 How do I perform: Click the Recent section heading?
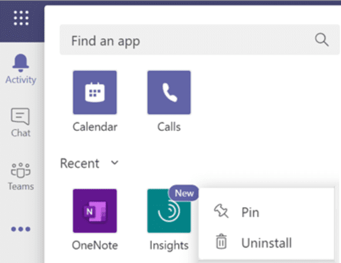[x=80, y=163]
